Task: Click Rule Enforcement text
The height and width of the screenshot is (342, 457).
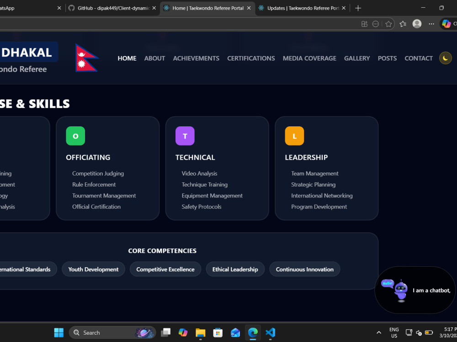Action: pyautogui.click(x=94, y=184)
